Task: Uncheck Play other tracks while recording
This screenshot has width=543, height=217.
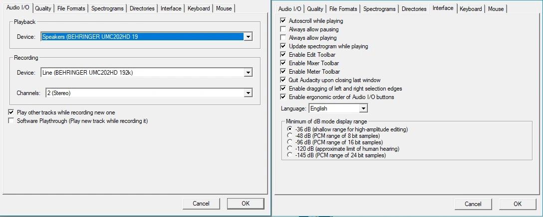Action: tap(11, 112)
